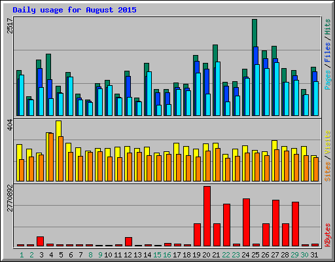Select day label 5 on the axis

[61, 255]
